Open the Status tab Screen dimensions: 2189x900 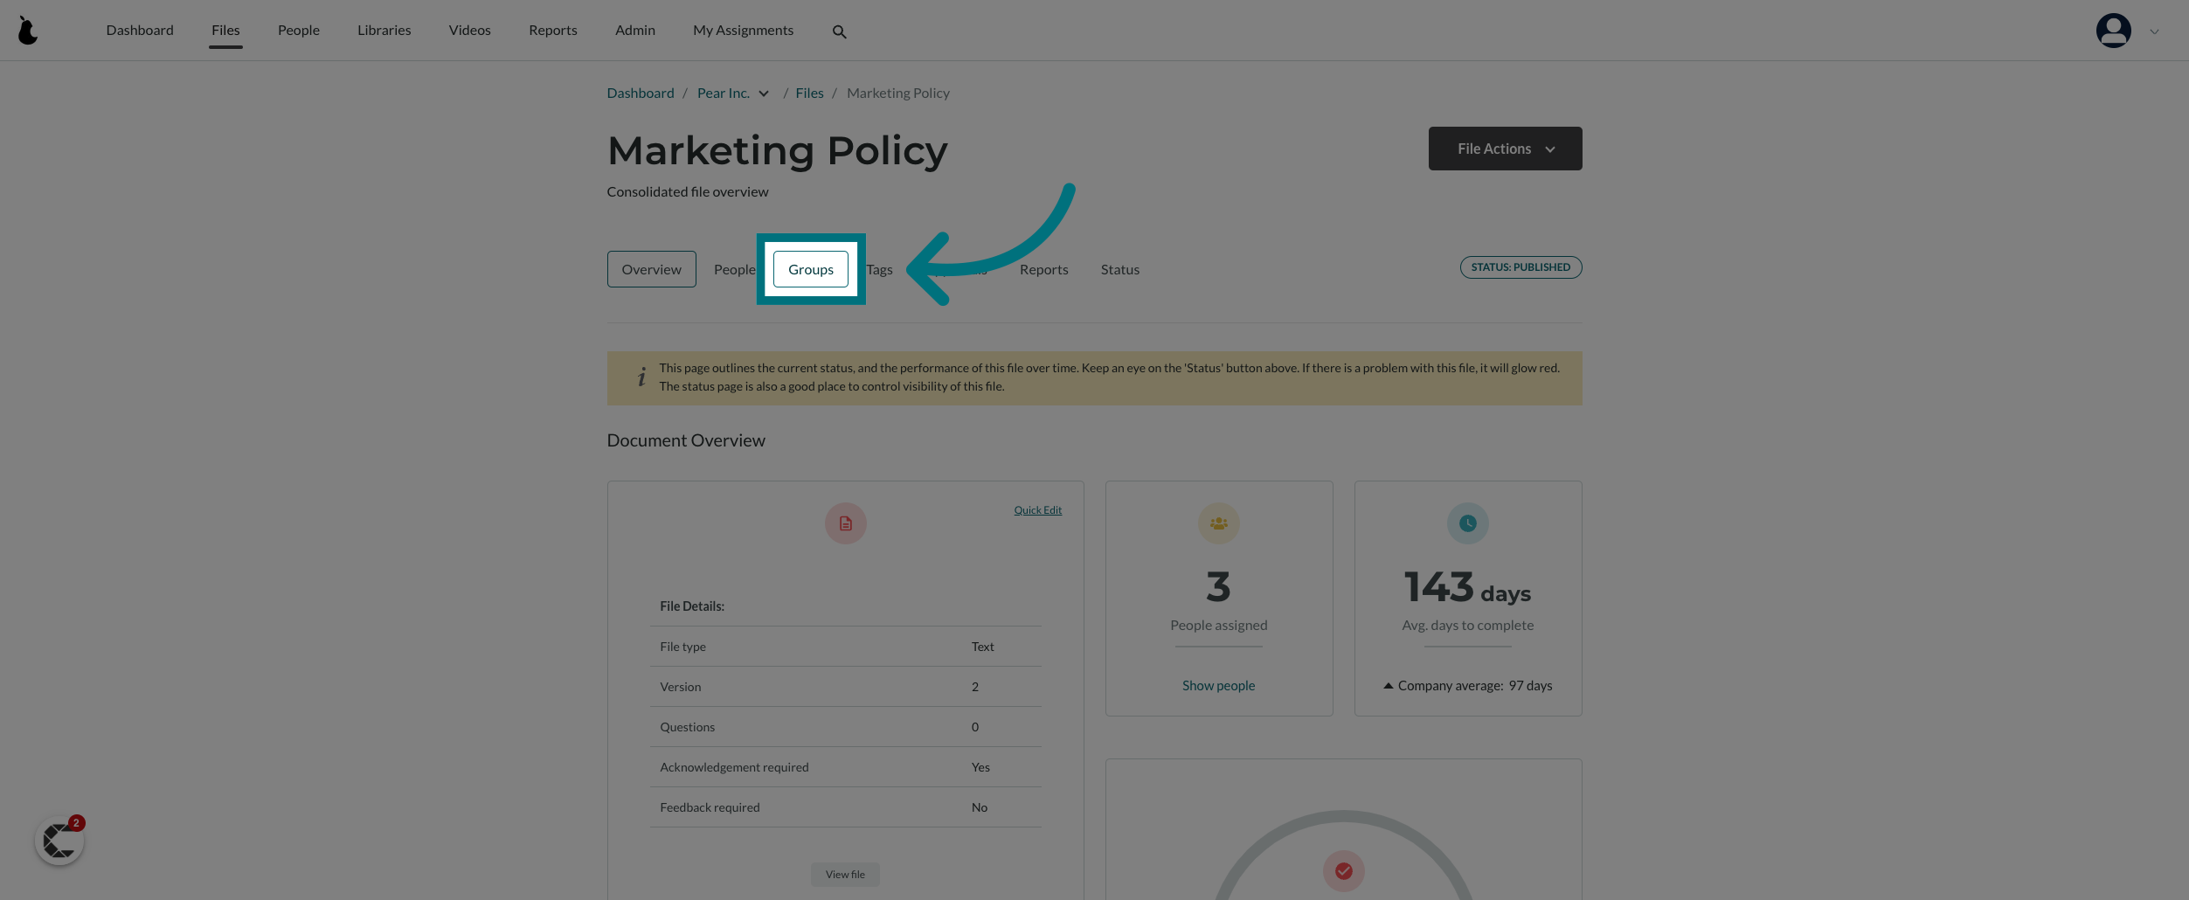pyautogui.click(x=1119, y=269)
